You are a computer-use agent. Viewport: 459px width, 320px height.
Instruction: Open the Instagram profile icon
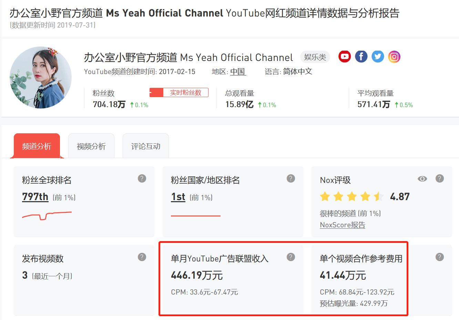tap(394, 56)
